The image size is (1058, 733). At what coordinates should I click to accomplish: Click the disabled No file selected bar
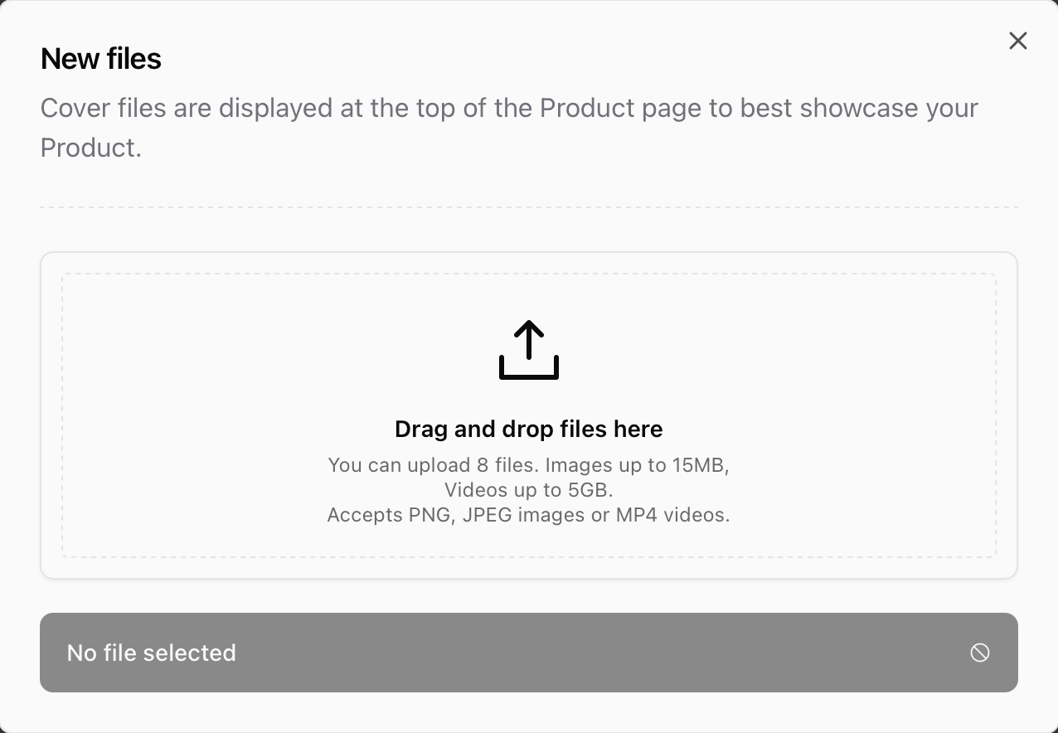[528, 653]
